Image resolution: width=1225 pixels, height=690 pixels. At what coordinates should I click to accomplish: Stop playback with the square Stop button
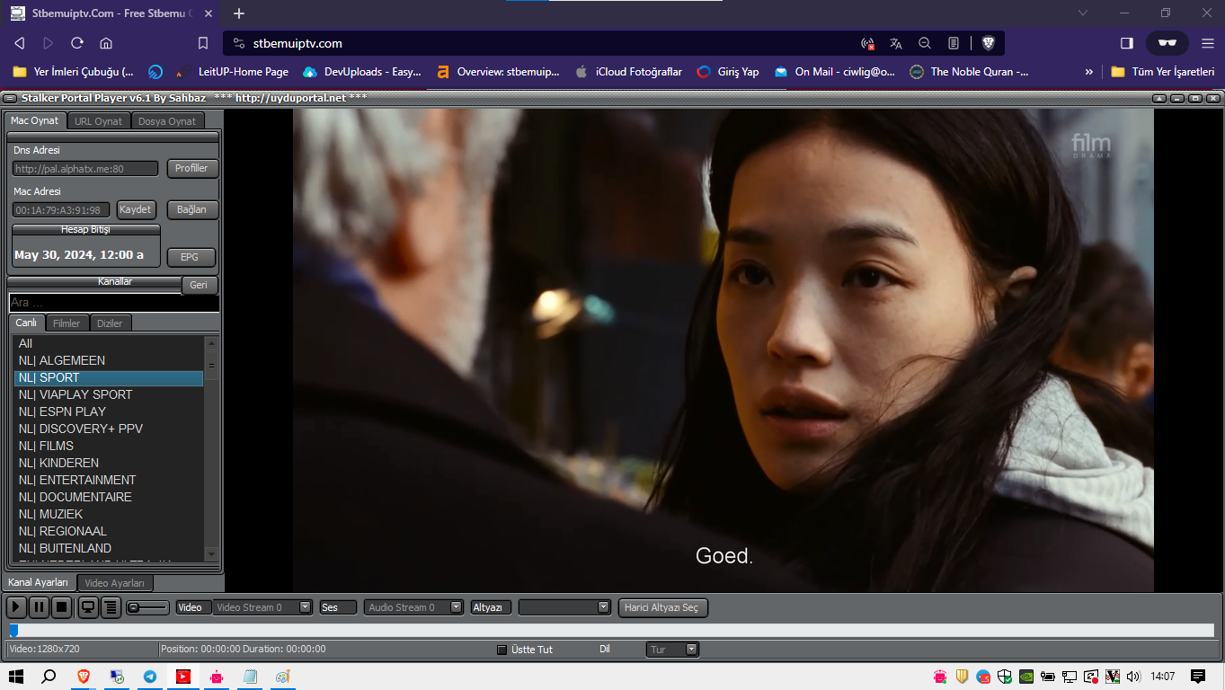click(x=61, y=607)
